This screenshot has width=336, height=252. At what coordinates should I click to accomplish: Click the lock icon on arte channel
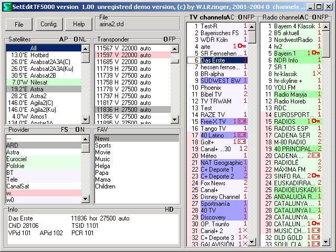click(241, 46)
